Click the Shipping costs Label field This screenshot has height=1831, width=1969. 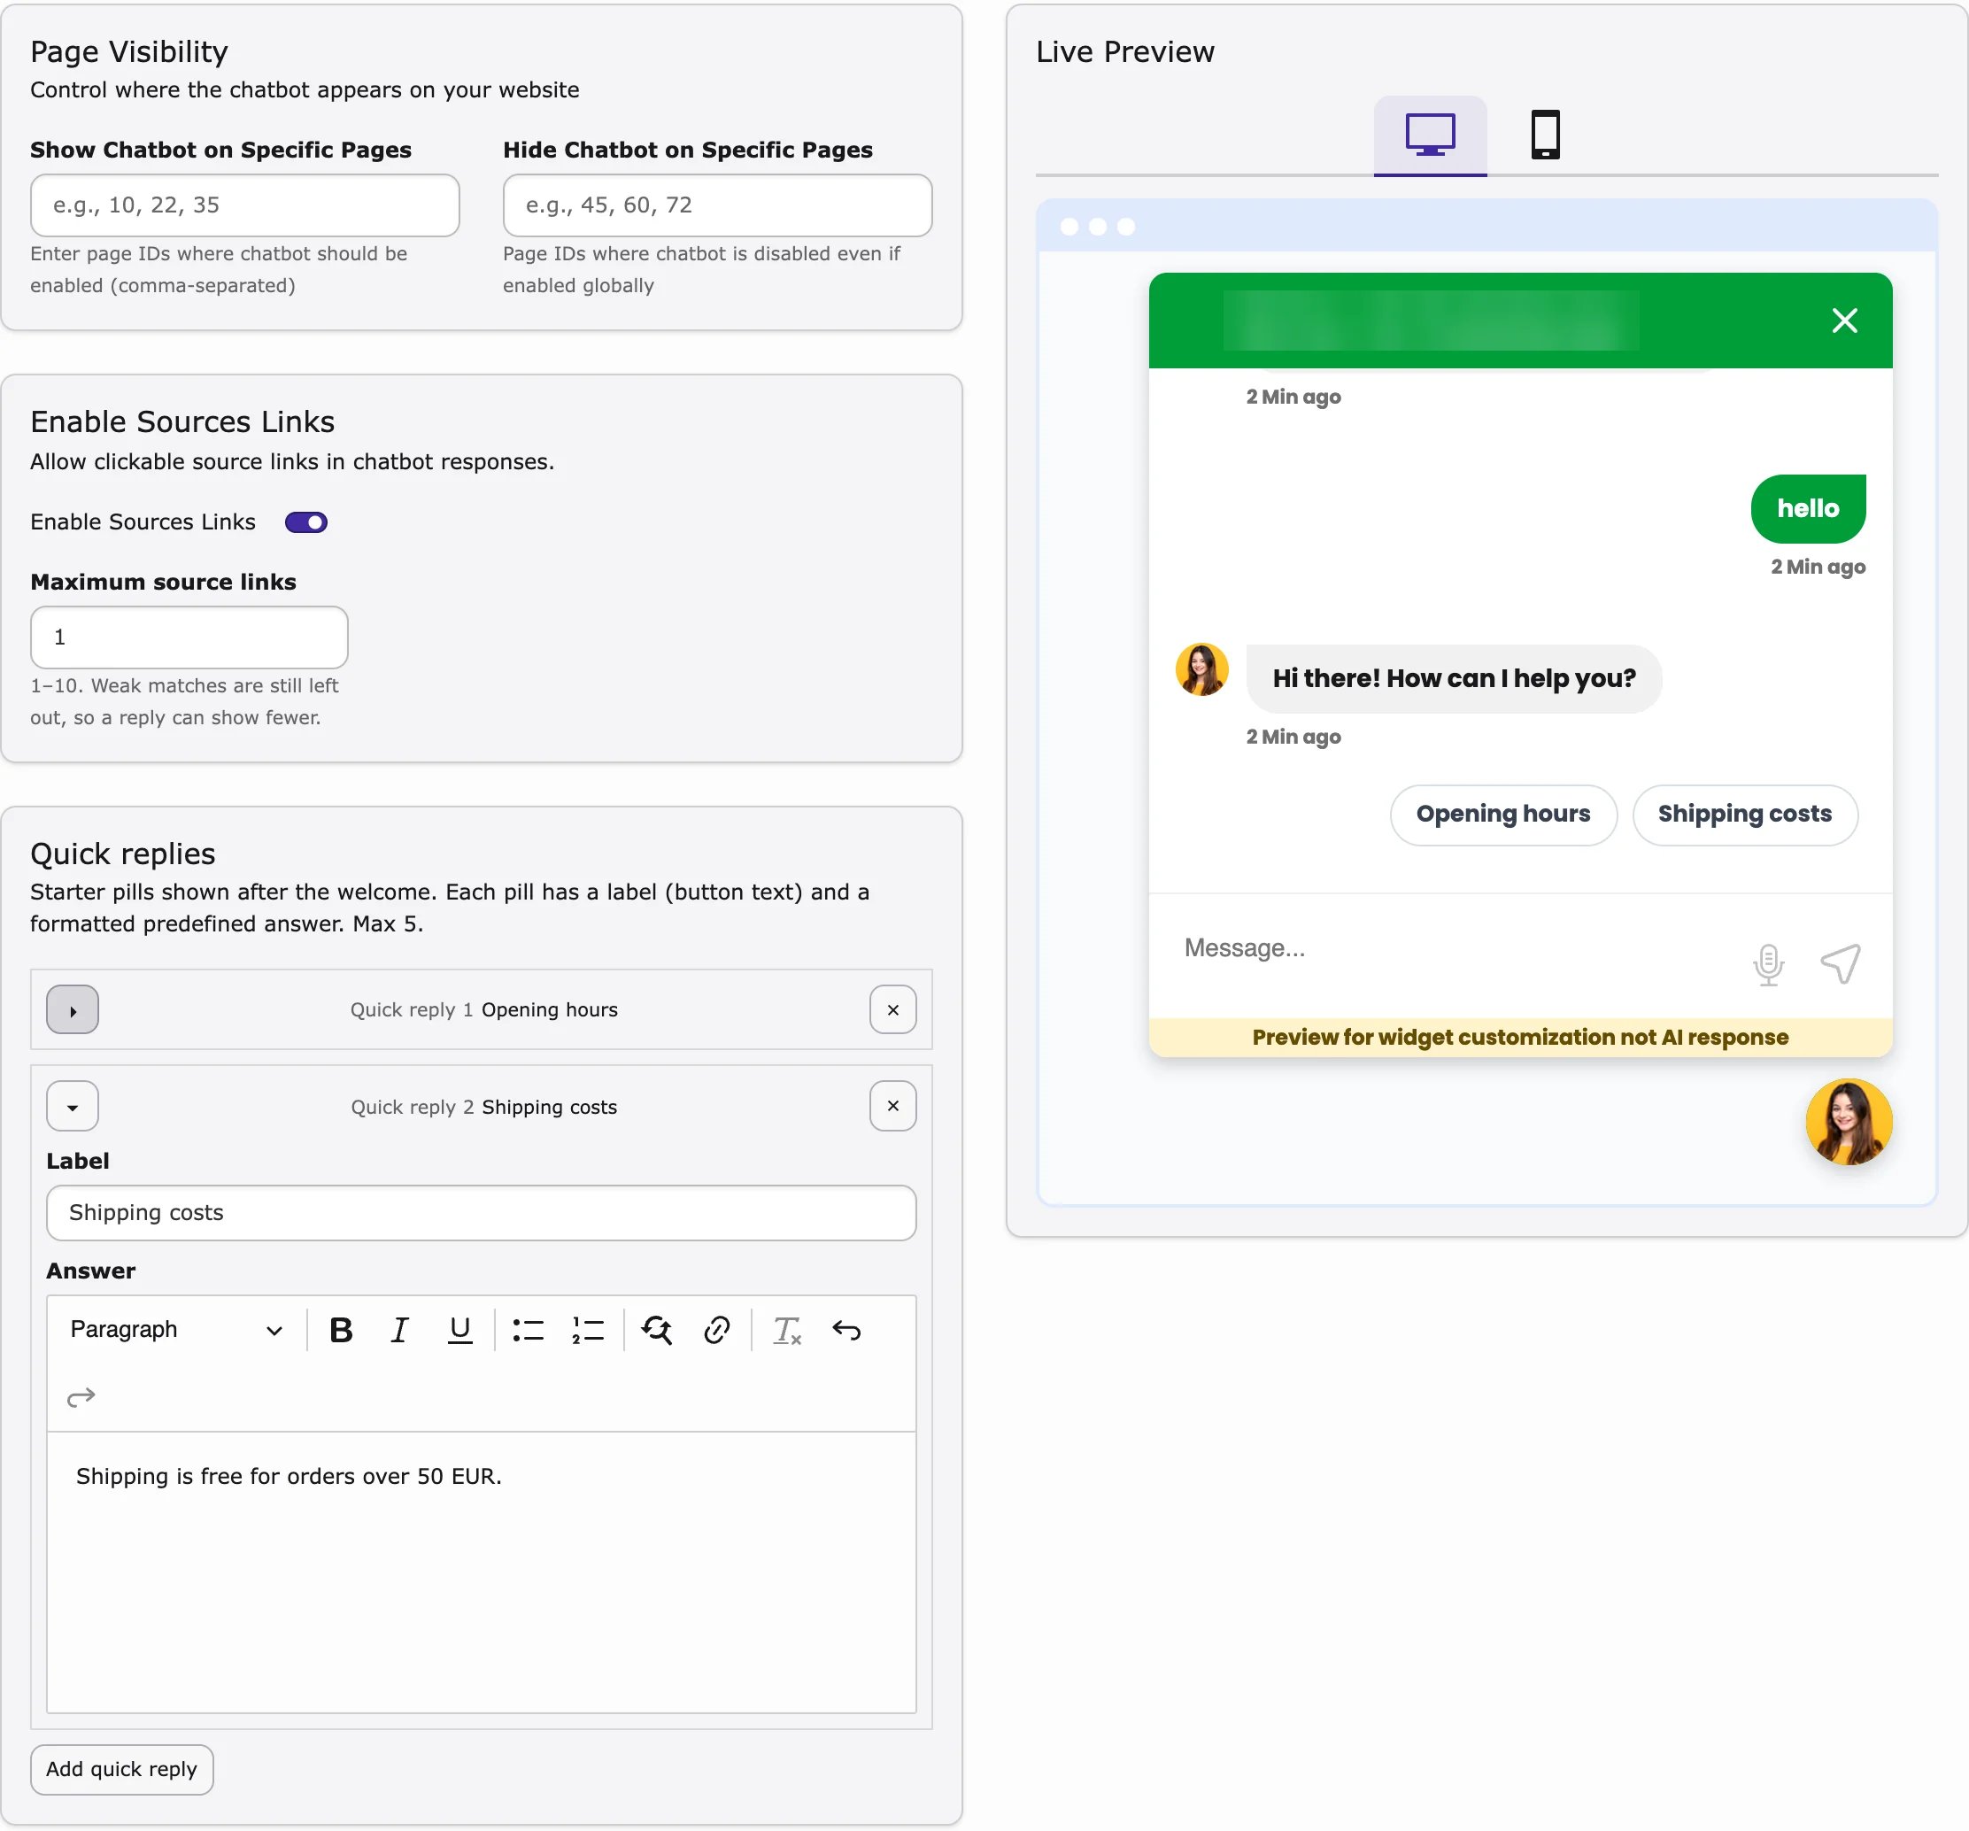click(x=482, y=1213)
